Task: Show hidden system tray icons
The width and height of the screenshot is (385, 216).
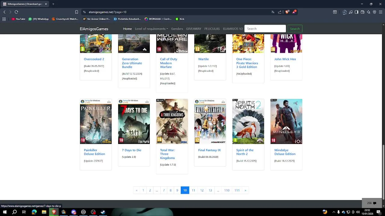Action: coord(334,212)
